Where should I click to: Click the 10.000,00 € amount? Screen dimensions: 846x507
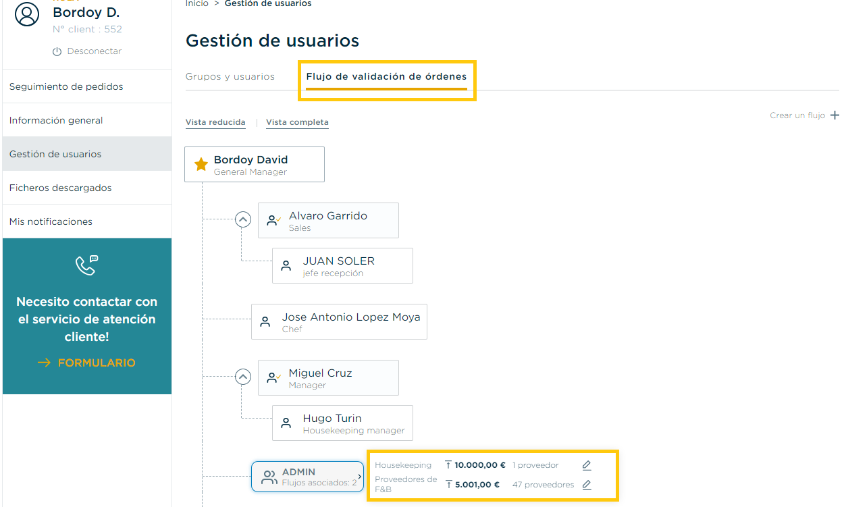[x=480, y=465]
